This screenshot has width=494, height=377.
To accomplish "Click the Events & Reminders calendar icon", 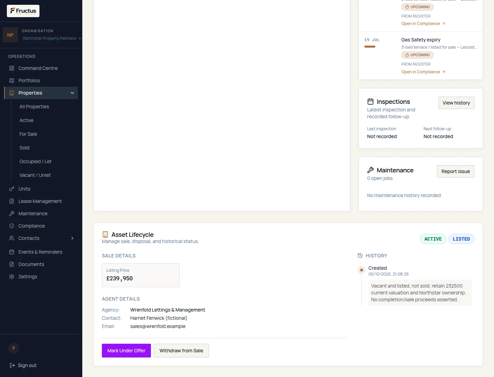I will [12, 252].
